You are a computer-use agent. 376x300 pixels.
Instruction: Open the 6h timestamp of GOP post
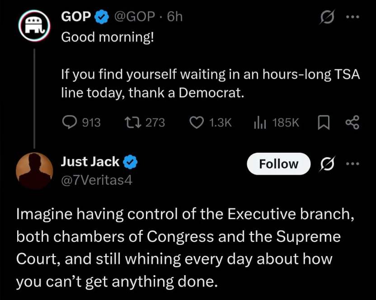(174, 17)
